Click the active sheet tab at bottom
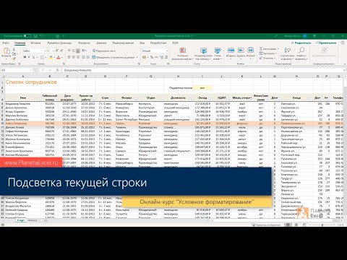The height and width of the screenshot is (260, 347). click(x=21, y=220)
